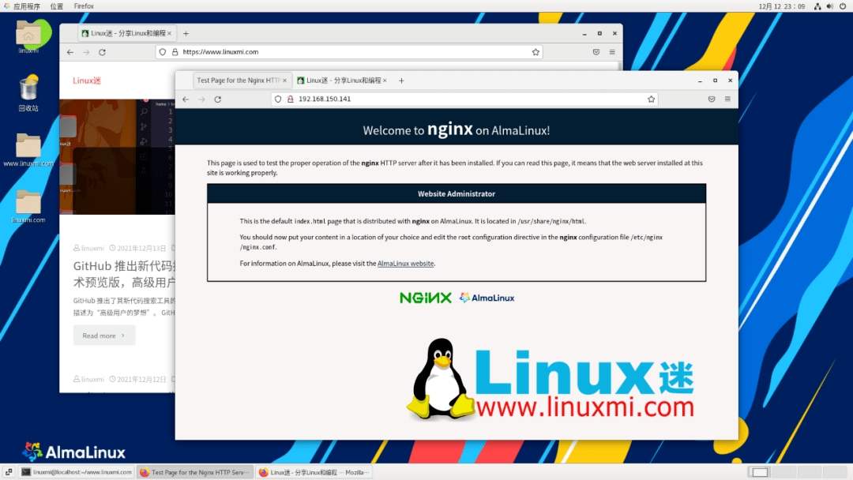
Task: Switch to Test Page for the Nginx tab
Action: click(x=239, y=81)
